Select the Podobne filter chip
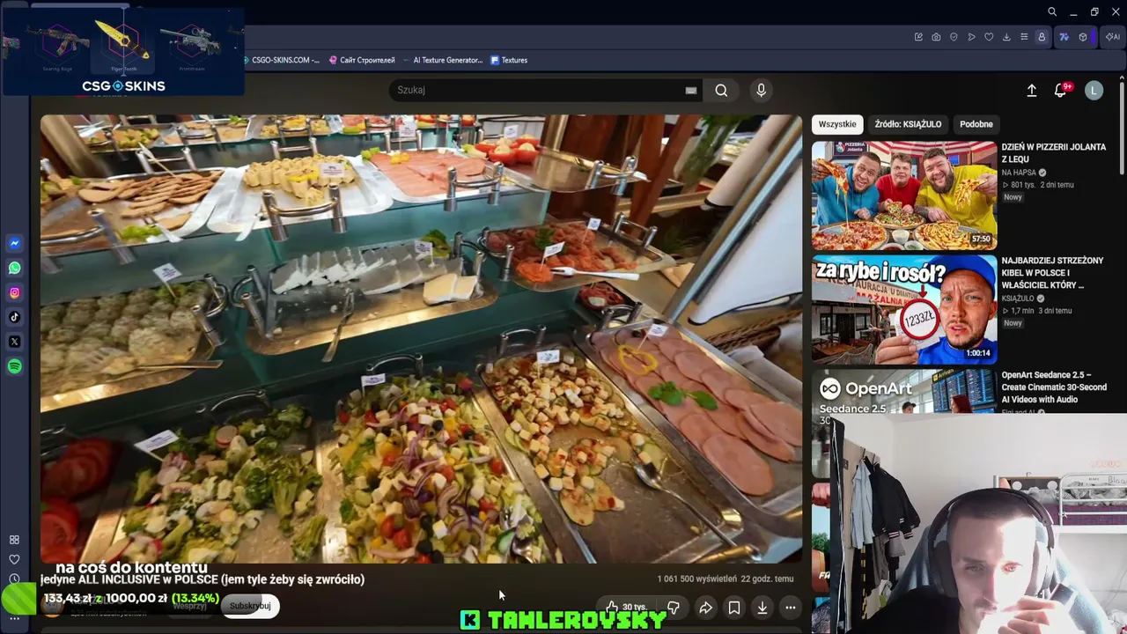This screenshot has height=634, width=1127. click(976, 124)
